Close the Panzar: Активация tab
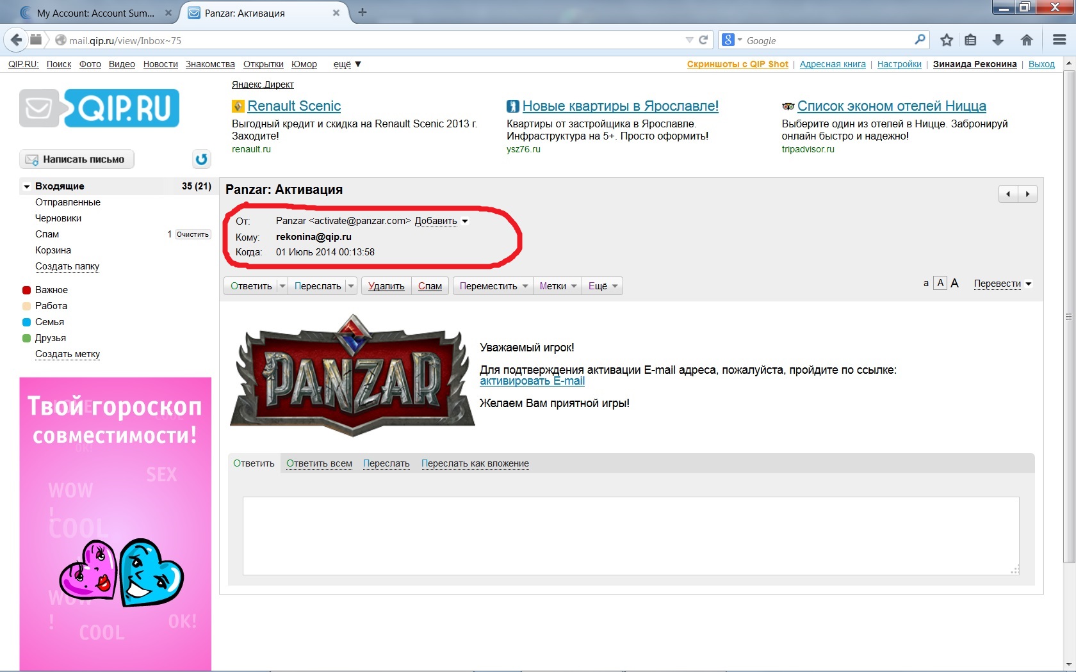This screenshot has width=1076, height=672. pos(336,13)
